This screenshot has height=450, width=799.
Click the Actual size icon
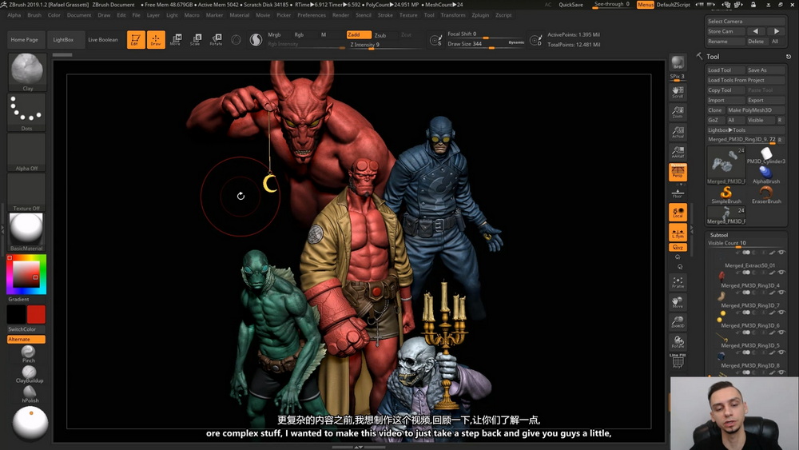[678, 132]
